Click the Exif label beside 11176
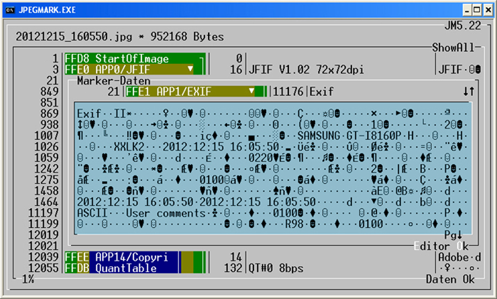Screen dimensions: 497x299 click(321, 92)
